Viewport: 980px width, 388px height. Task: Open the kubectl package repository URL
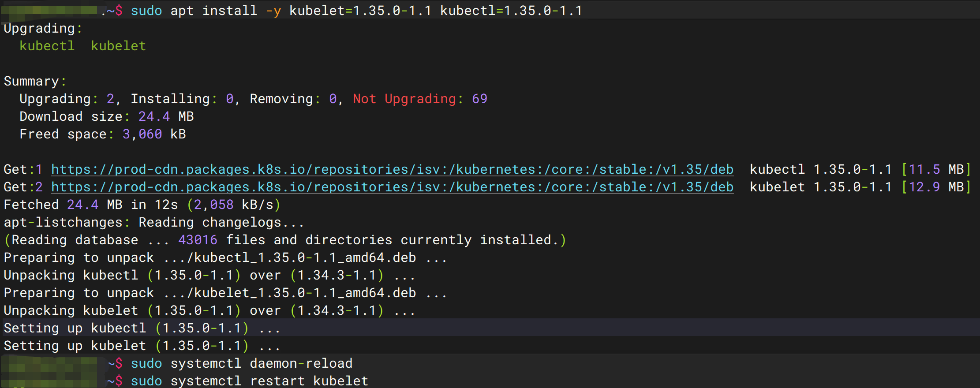click(x=392, y=170)
